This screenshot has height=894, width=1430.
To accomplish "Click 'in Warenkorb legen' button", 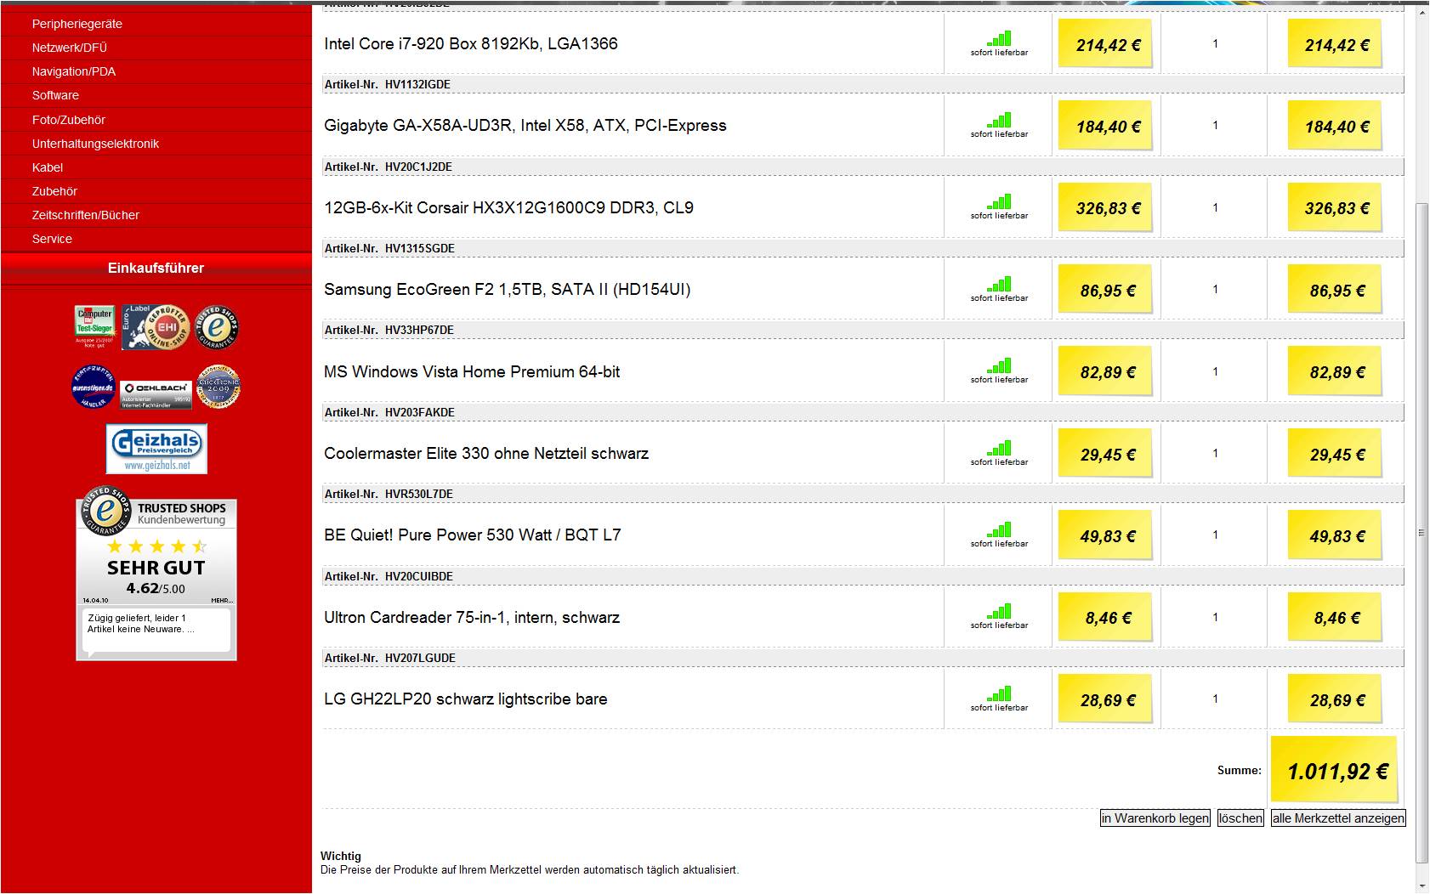I will [1155, 818].
